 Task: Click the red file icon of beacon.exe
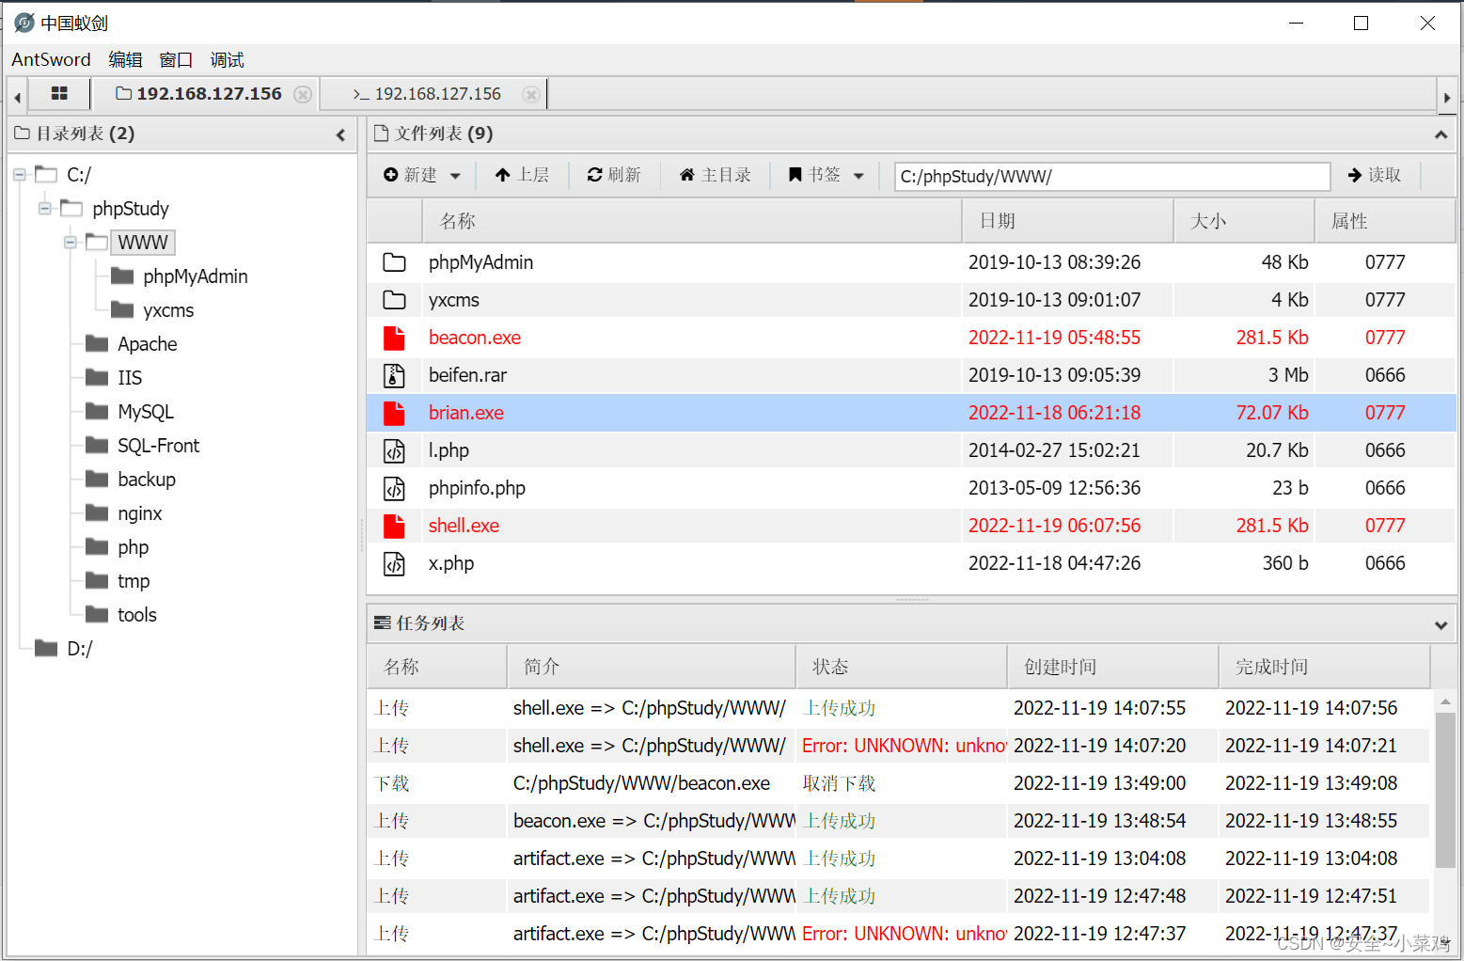point(394,338)
